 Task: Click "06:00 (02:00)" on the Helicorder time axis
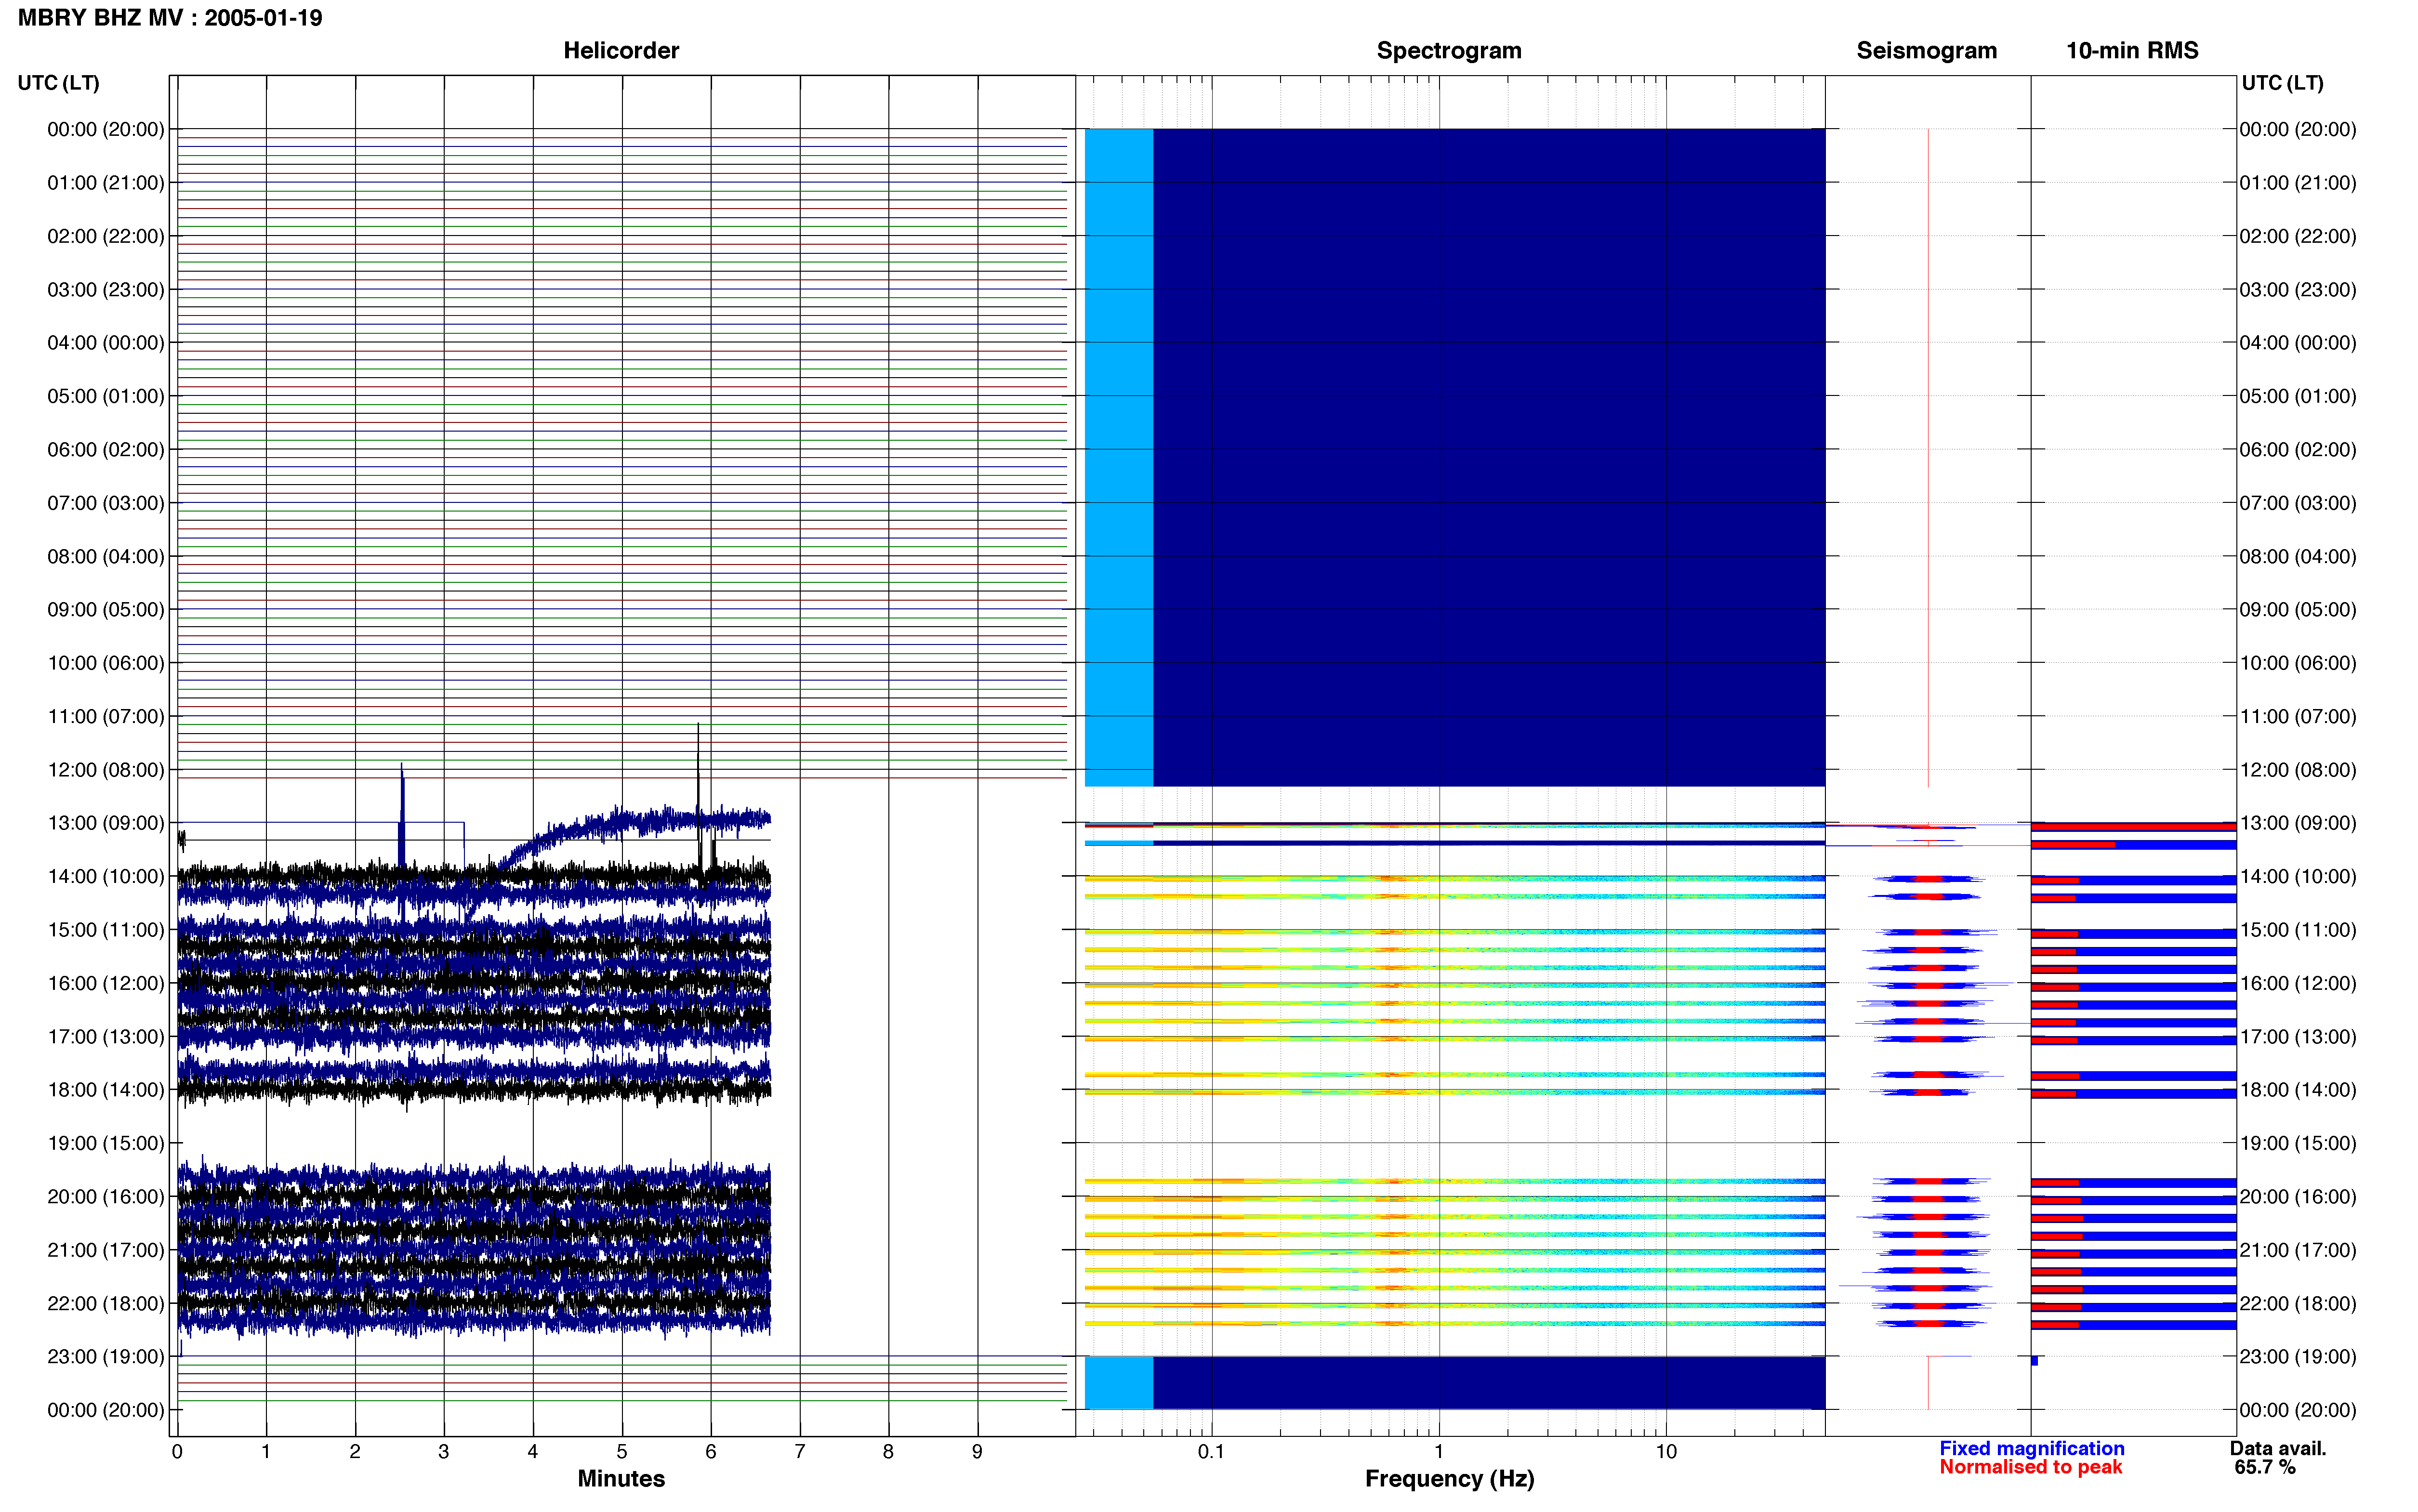pos(106,450)
